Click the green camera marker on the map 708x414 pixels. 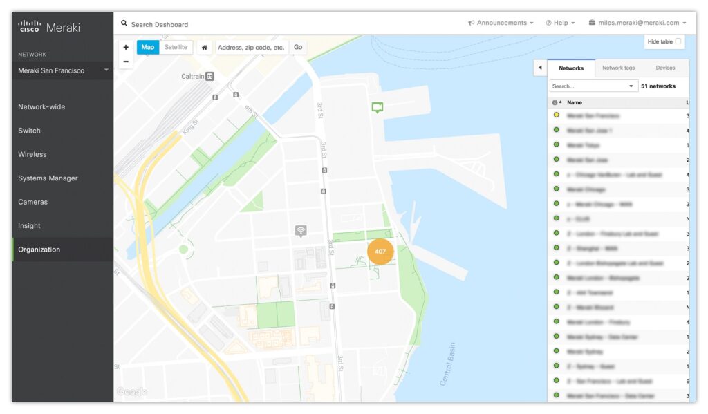pyautogui.click(x=377, y=107)
